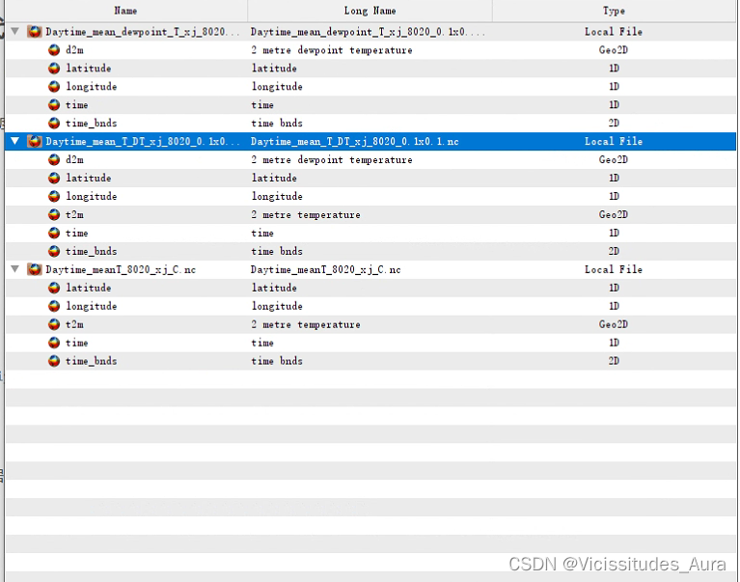Click time icon under dewpoint file

(x=54, y=105)
